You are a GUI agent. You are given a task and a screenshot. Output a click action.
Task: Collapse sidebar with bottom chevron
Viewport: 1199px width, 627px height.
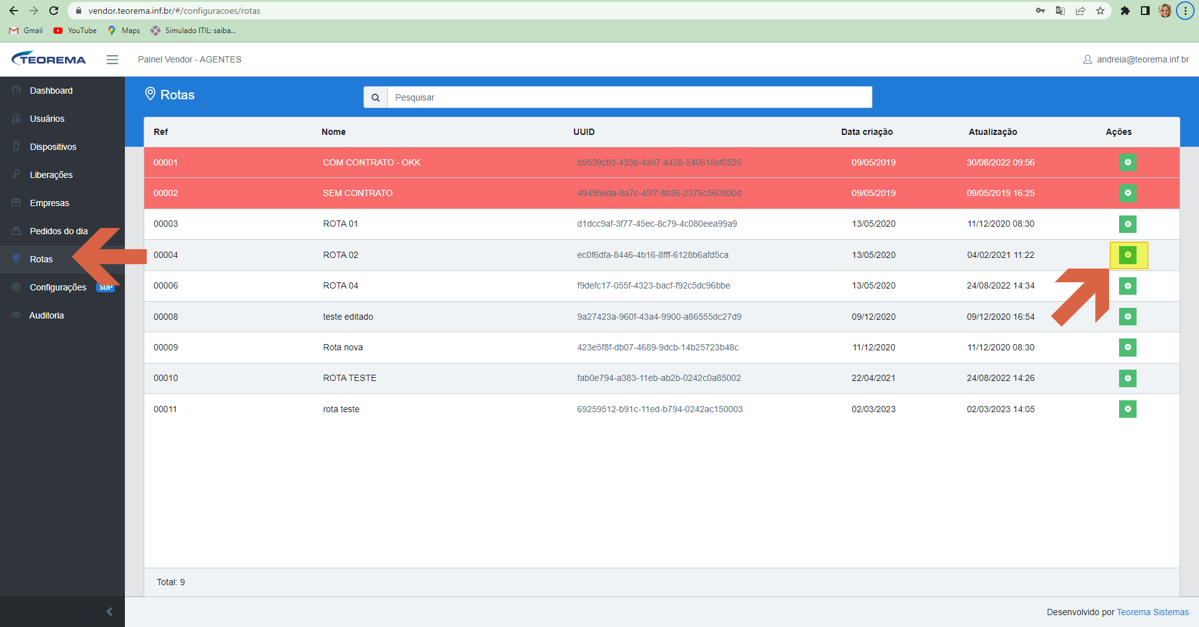(x=110, y=612)
